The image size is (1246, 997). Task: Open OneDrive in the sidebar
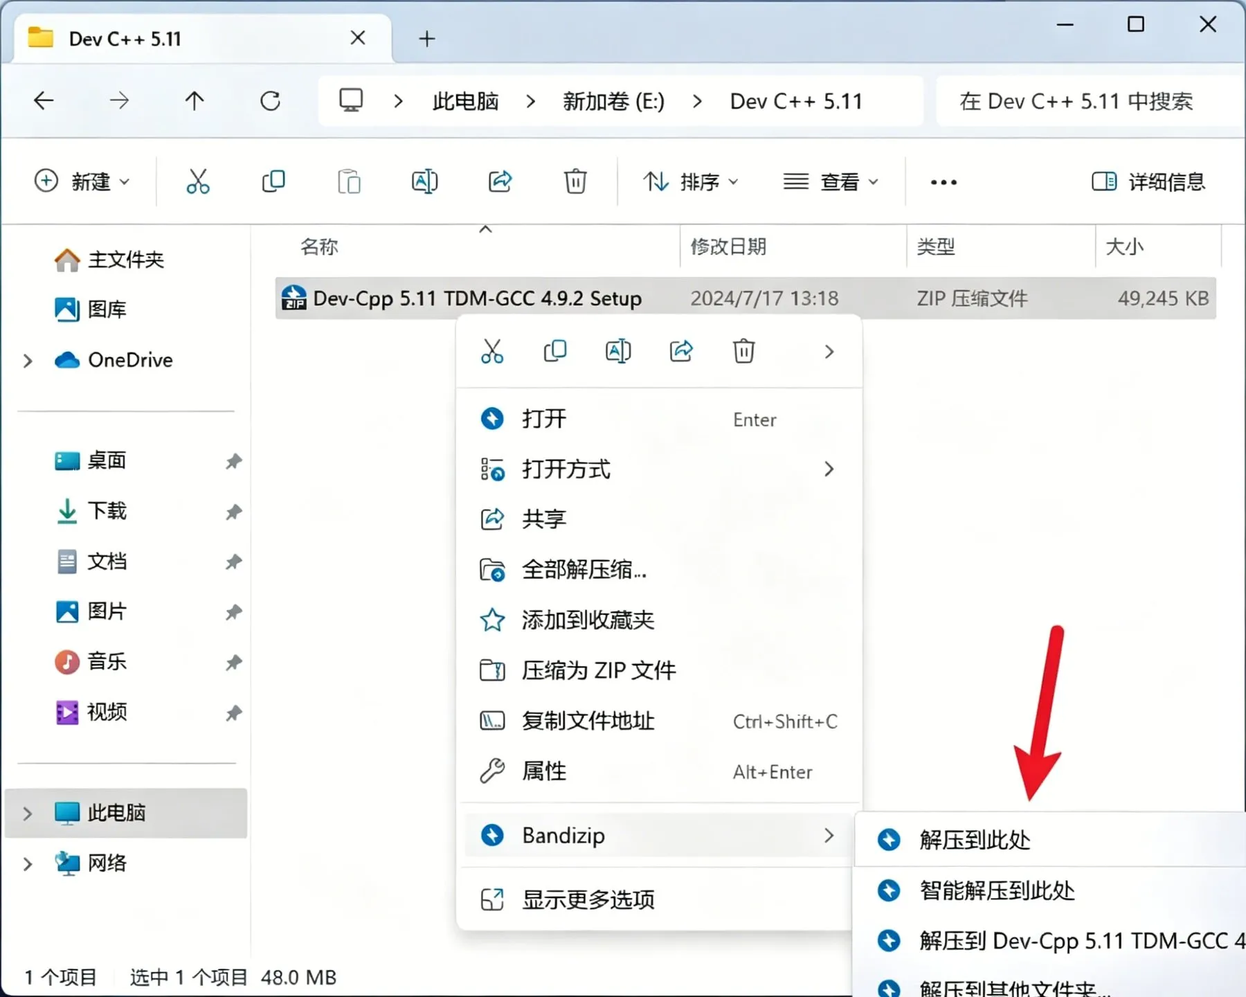coord(114,360)
